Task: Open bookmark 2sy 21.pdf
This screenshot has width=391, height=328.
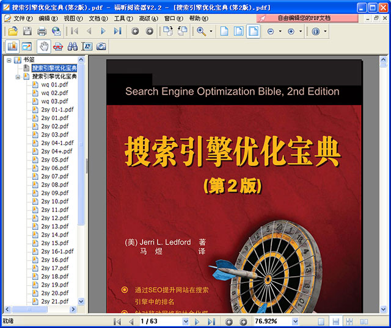Action: [54, 301]
